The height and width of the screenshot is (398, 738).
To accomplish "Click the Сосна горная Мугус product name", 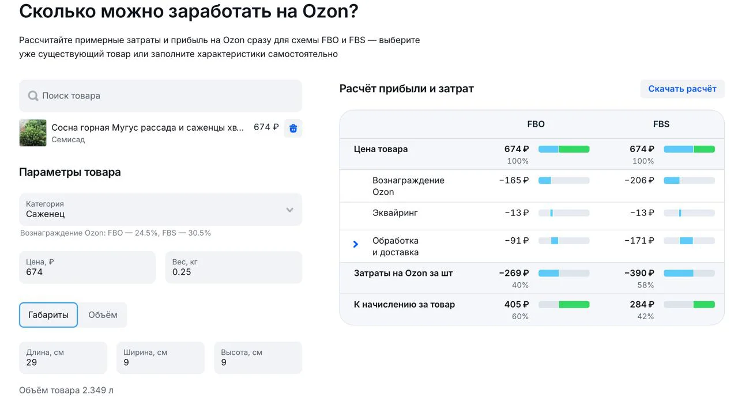I will [148, 127].
